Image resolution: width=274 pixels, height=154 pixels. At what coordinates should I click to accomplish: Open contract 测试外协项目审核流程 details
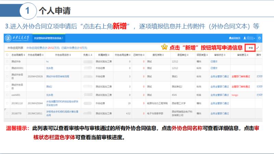(x=57, y=77)
